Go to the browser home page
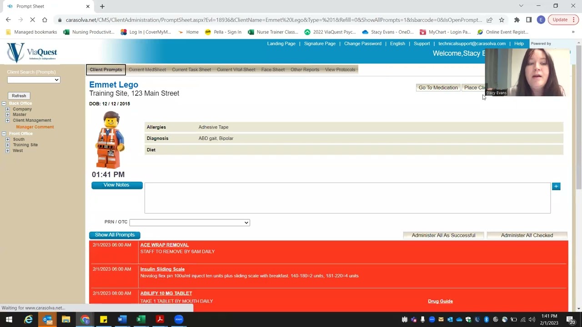Viewport: 582px width, 327px height. [x=45, y=20]
